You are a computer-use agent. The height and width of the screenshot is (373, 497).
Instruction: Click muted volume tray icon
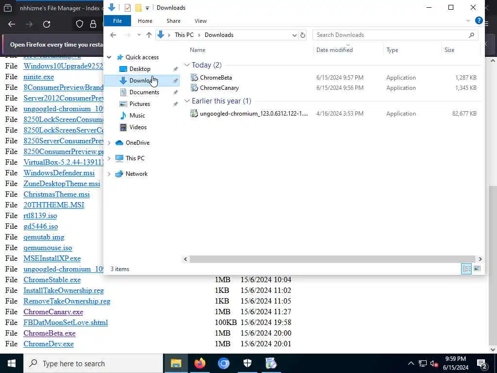(434, 363)
